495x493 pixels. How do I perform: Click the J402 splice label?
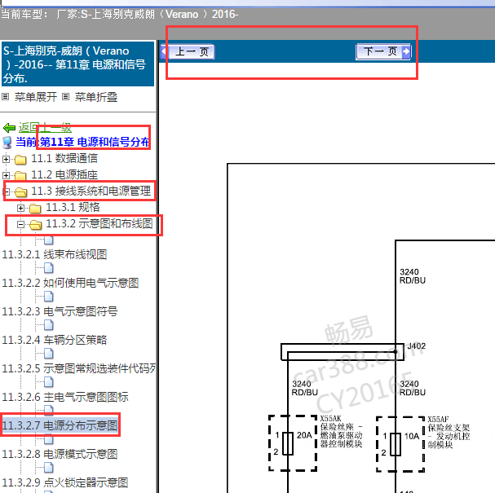(417, 346)
